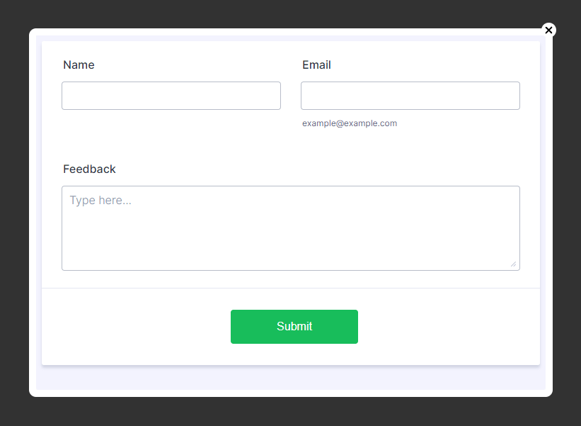Dismiss the form using the round X icon
The image size is (581, 426).
click(x=548, y=30)
